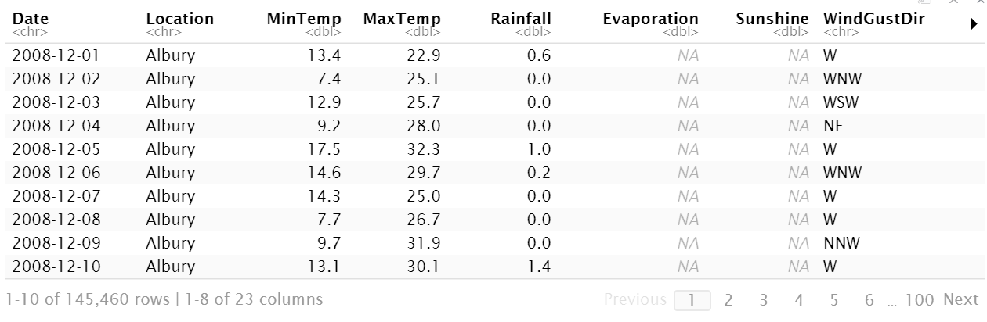Go to page 3 of the table

[x=763, y=299]
